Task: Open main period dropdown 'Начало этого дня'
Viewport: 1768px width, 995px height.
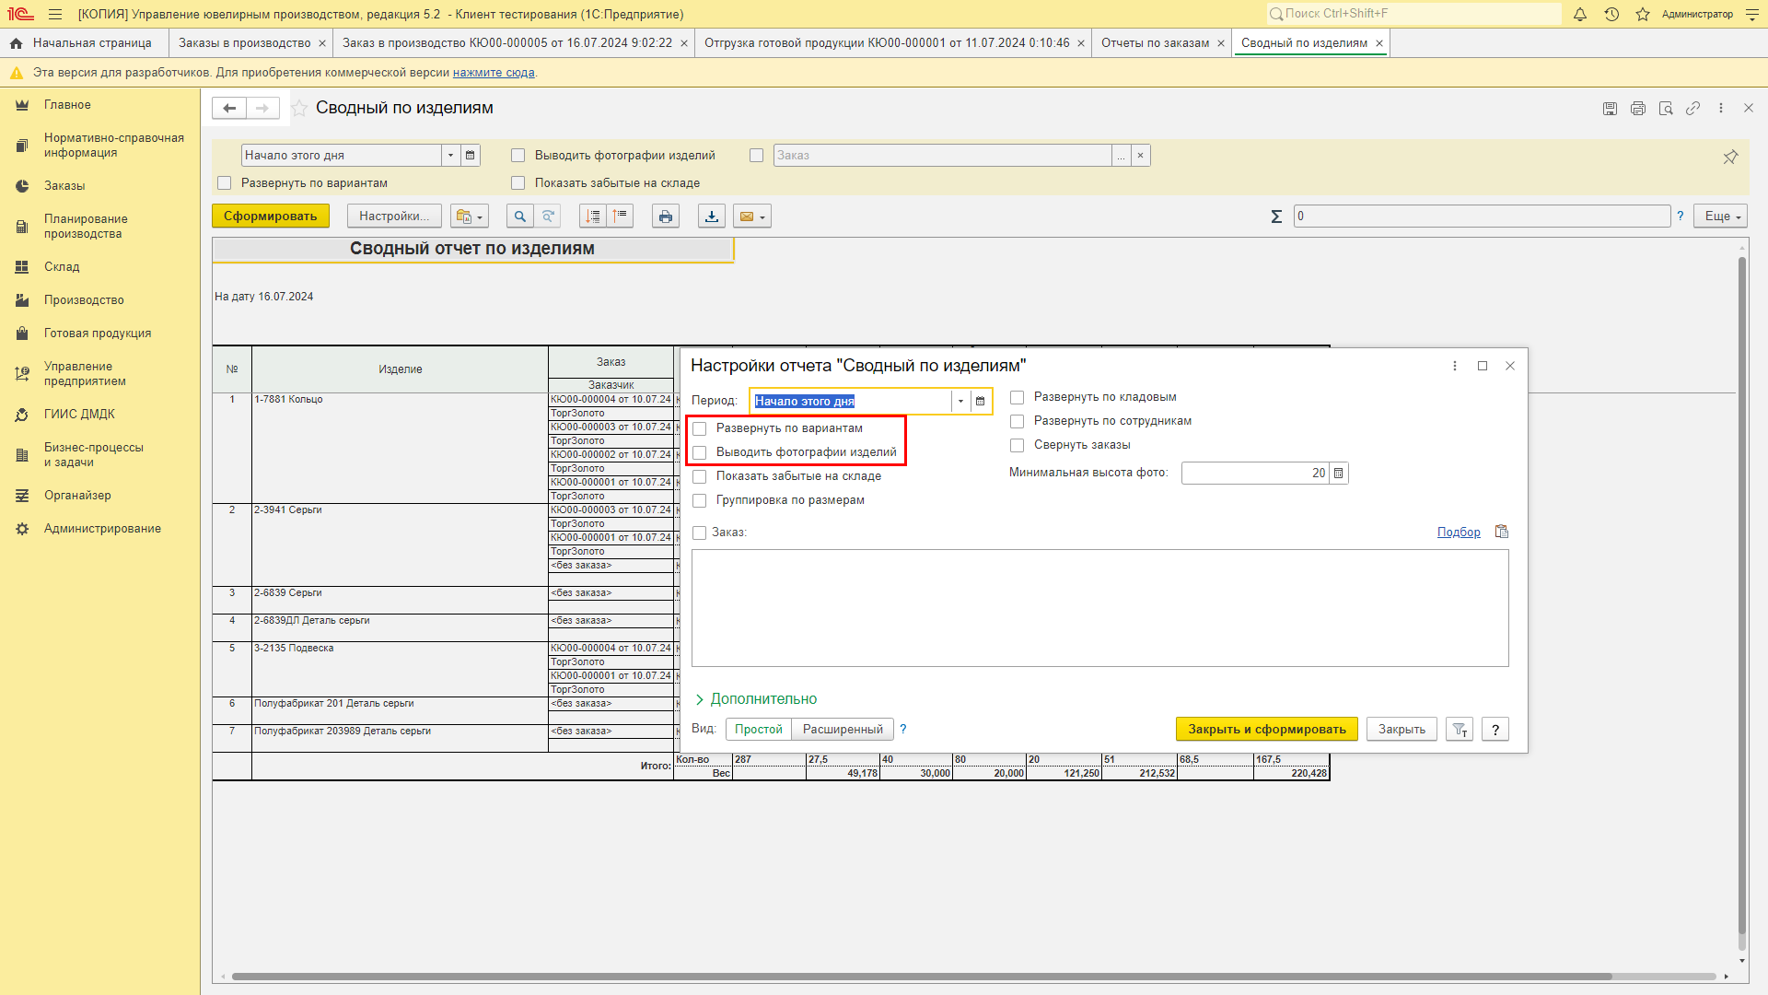Action: coord(450,156)
